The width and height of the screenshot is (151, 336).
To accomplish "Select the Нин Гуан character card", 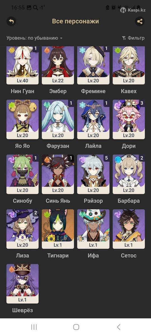I will point(22,66).
